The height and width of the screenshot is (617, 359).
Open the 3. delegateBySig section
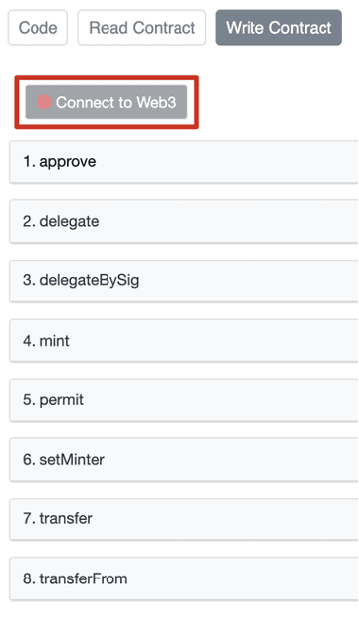[x=184, y=281]
